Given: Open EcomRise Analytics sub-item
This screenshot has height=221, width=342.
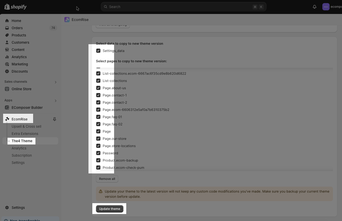Looking at the screenshot, I should click(x=19, y=148).
